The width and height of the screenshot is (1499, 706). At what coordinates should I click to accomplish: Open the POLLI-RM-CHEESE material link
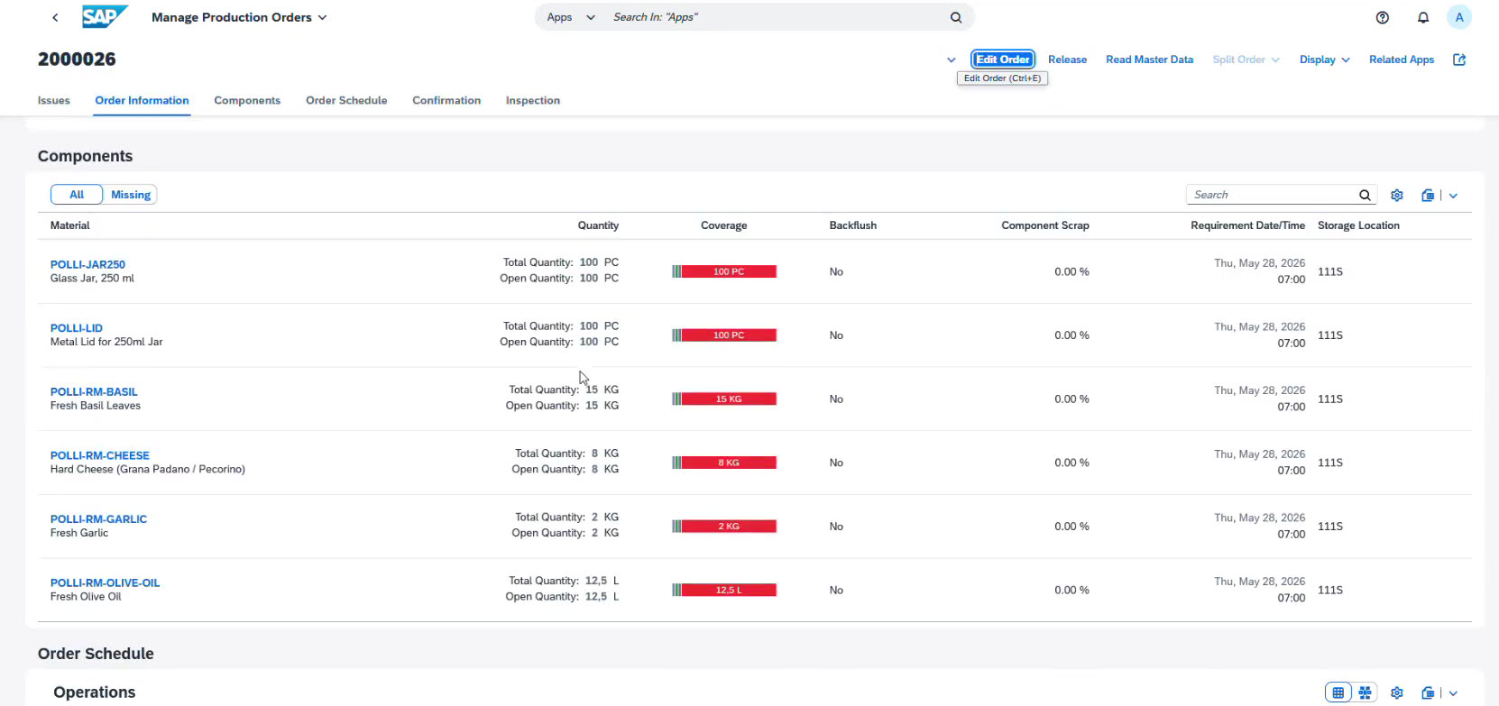pos(100,455)
